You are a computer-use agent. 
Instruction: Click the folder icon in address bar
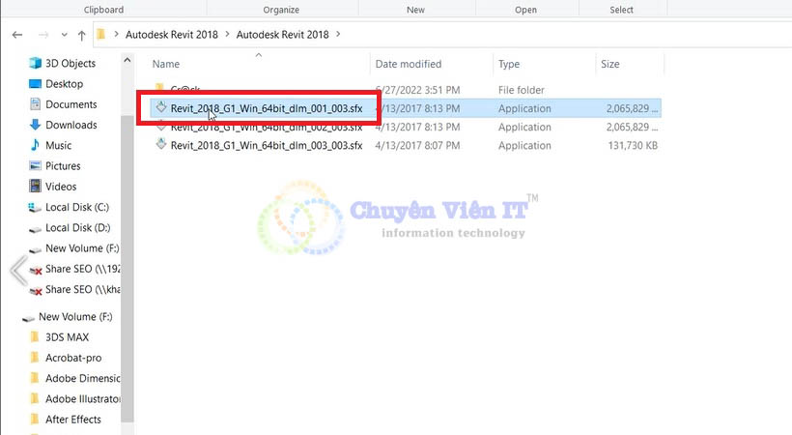(x=101, y=34)
